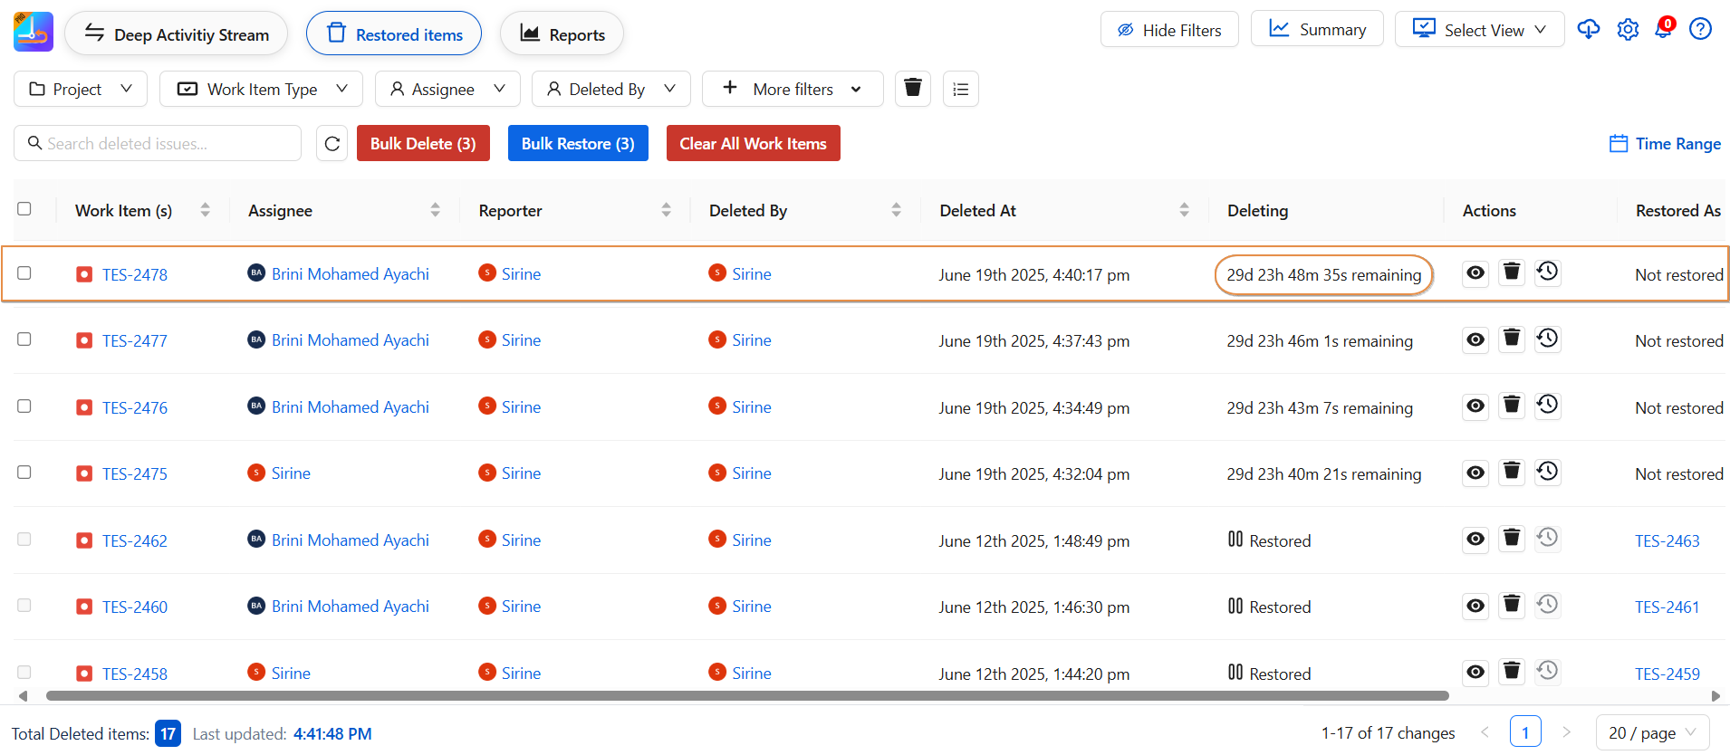The height and width of the screenshot is (755, 1730).
Task: Open the list view icon in filter bar
Action: (x=961, y=89)
